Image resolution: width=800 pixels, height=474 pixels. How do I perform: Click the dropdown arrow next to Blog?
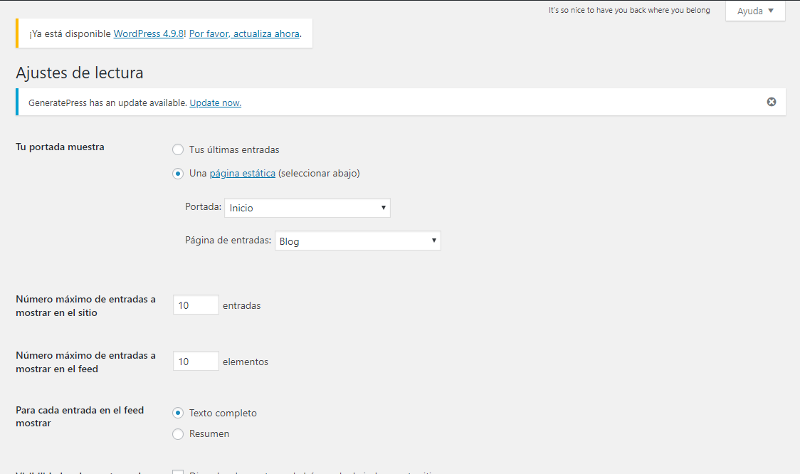click(x=434, y=241)
